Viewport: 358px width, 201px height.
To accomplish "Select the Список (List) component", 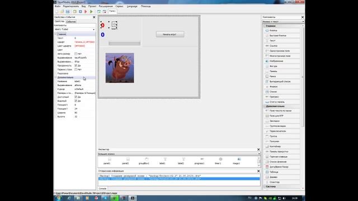I will pos(282,92).
